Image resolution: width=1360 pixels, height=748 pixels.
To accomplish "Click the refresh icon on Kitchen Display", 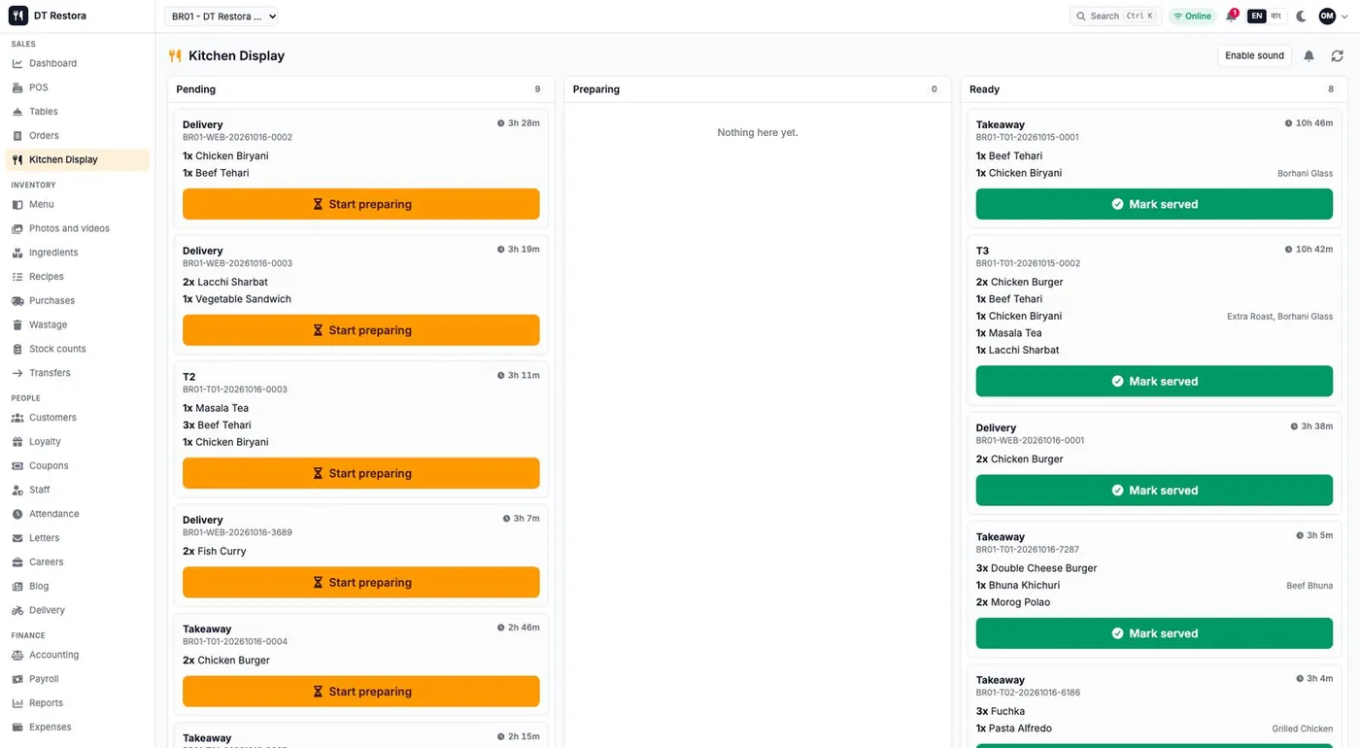I will pos(1337,56).
